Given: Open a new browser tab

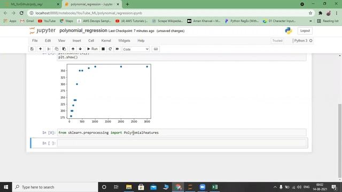Looking at the screenshot, I should click(127, 4).
